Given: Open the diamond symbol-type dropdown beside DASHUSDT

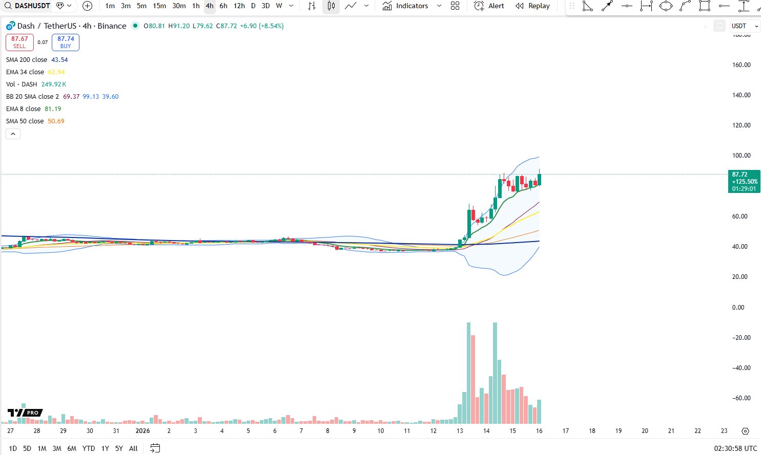Looking at the screenshot, I should point(64,6).
